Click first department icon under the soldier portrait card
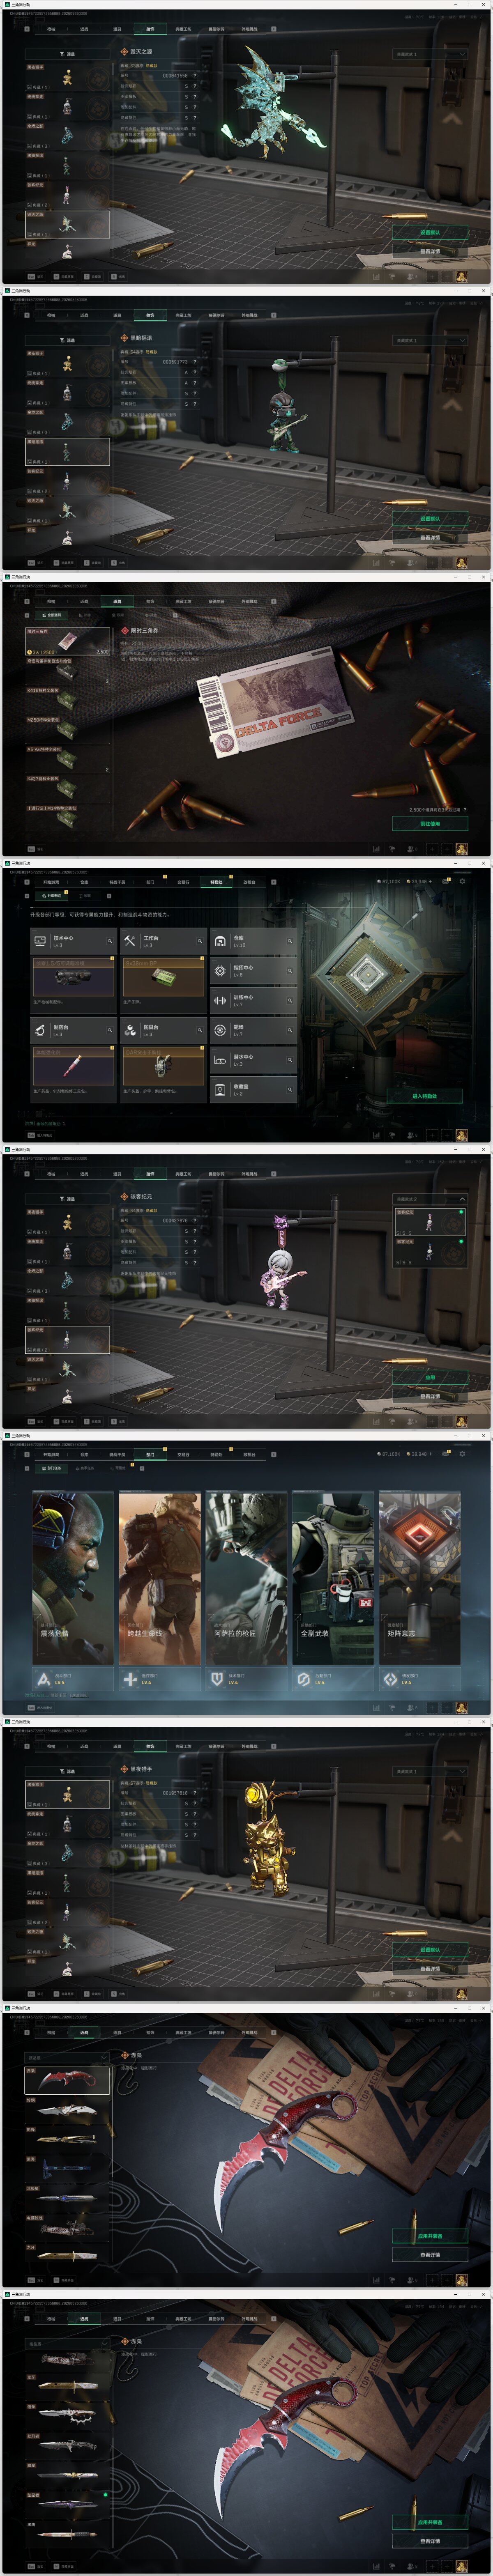This screenshot has width=493, height=2576. click(44, 1679)
